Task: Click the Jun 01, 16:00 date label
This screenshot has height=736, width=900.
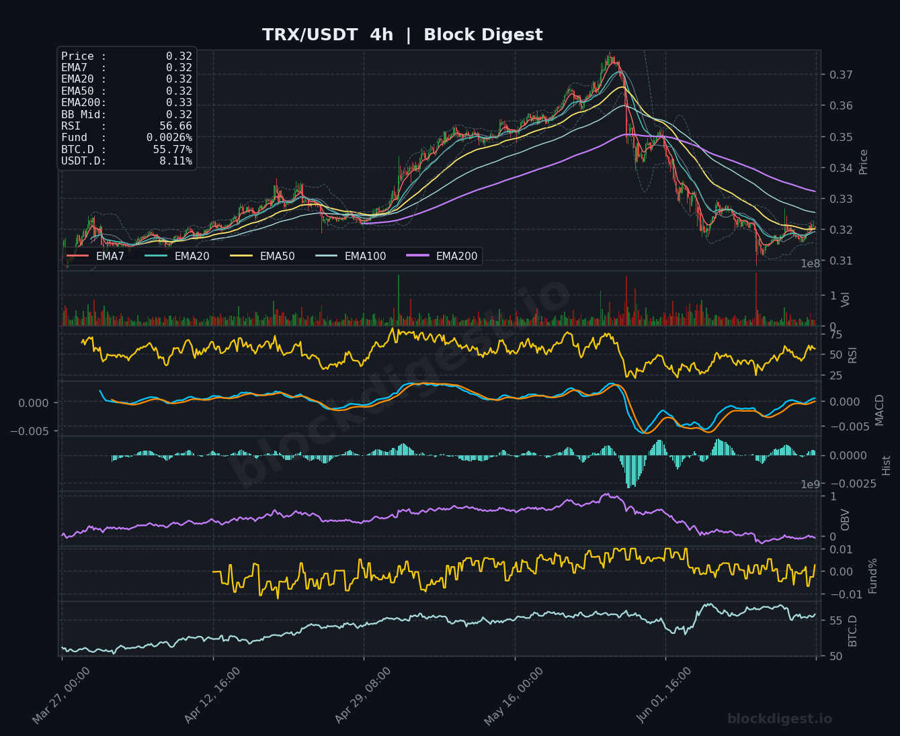Action: 665,695
